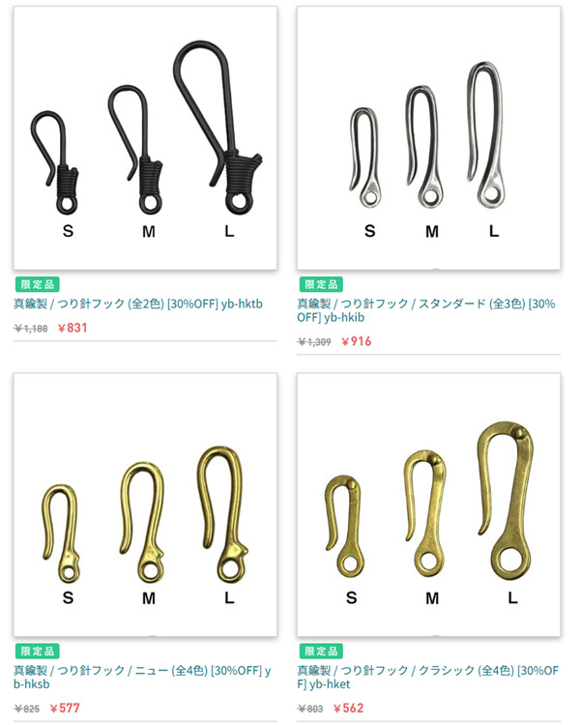Click the ¥562 sale price
Screen dimensions: 580x725
click(x=348, y=708)
